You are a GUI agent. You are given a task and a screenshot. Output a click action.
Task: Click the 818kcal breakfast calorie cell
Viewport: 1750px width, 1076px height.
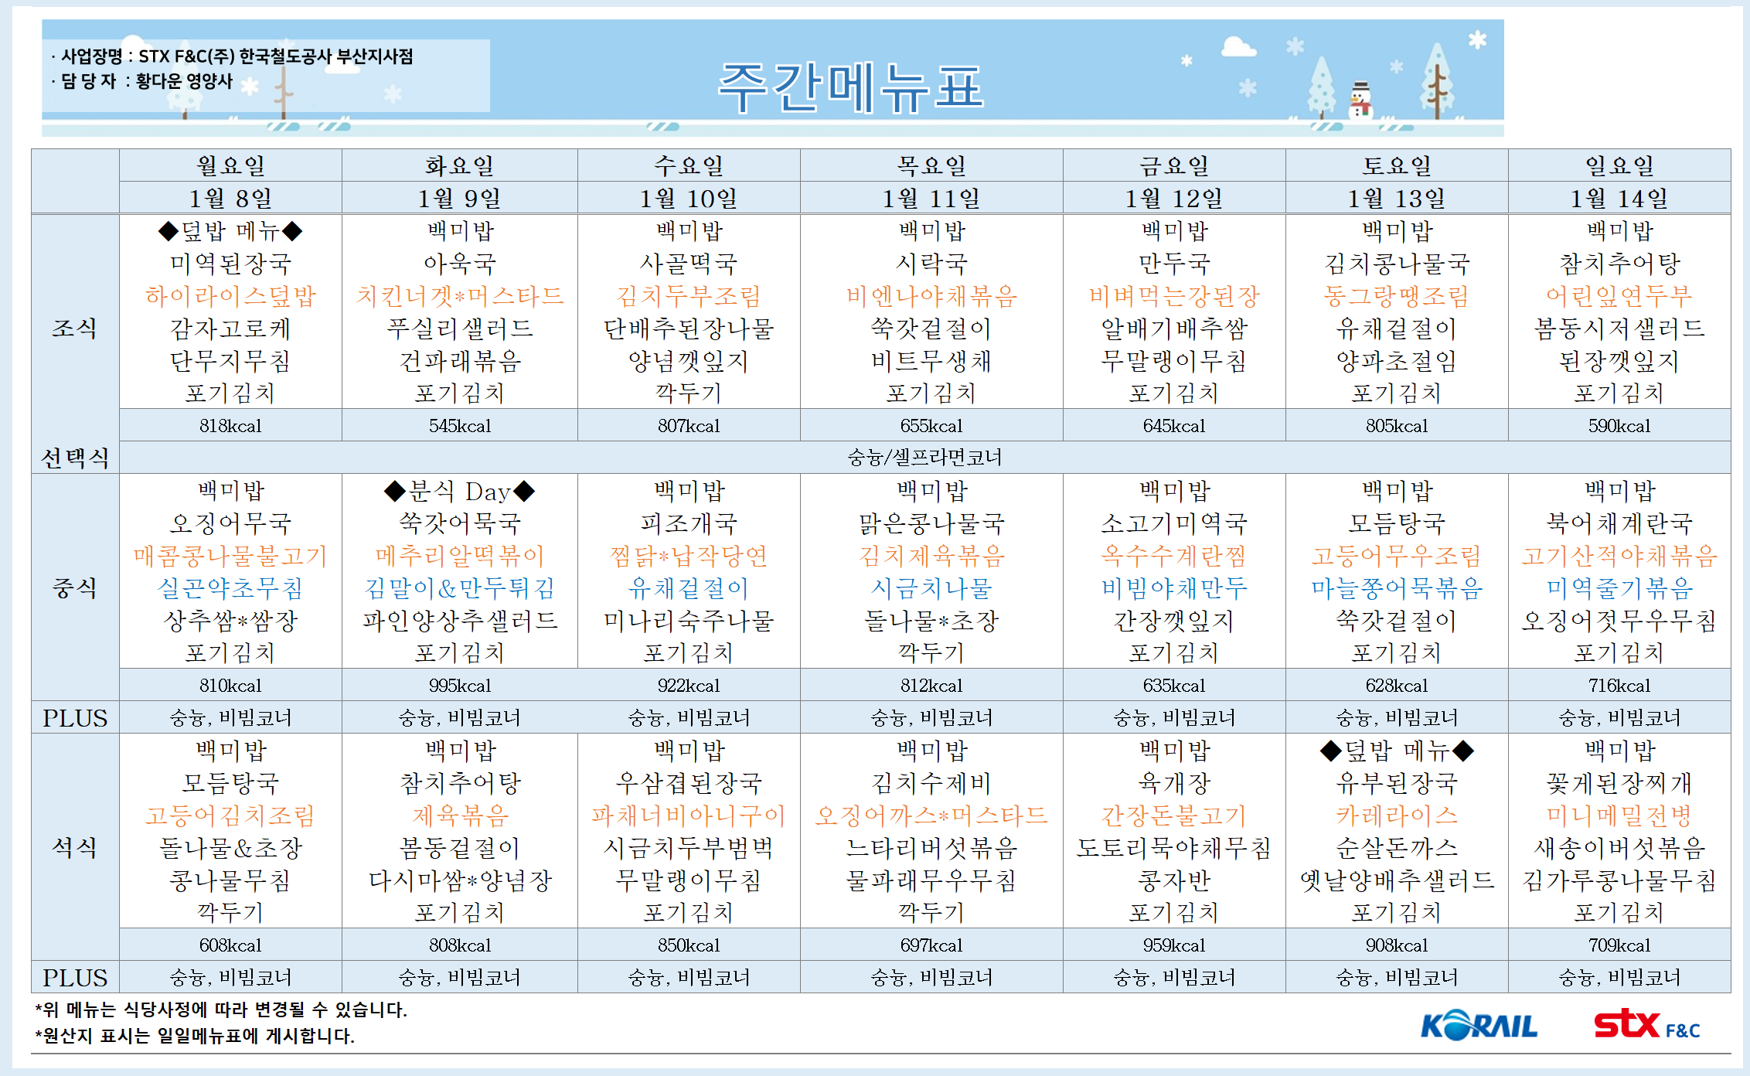click(230, 426)
